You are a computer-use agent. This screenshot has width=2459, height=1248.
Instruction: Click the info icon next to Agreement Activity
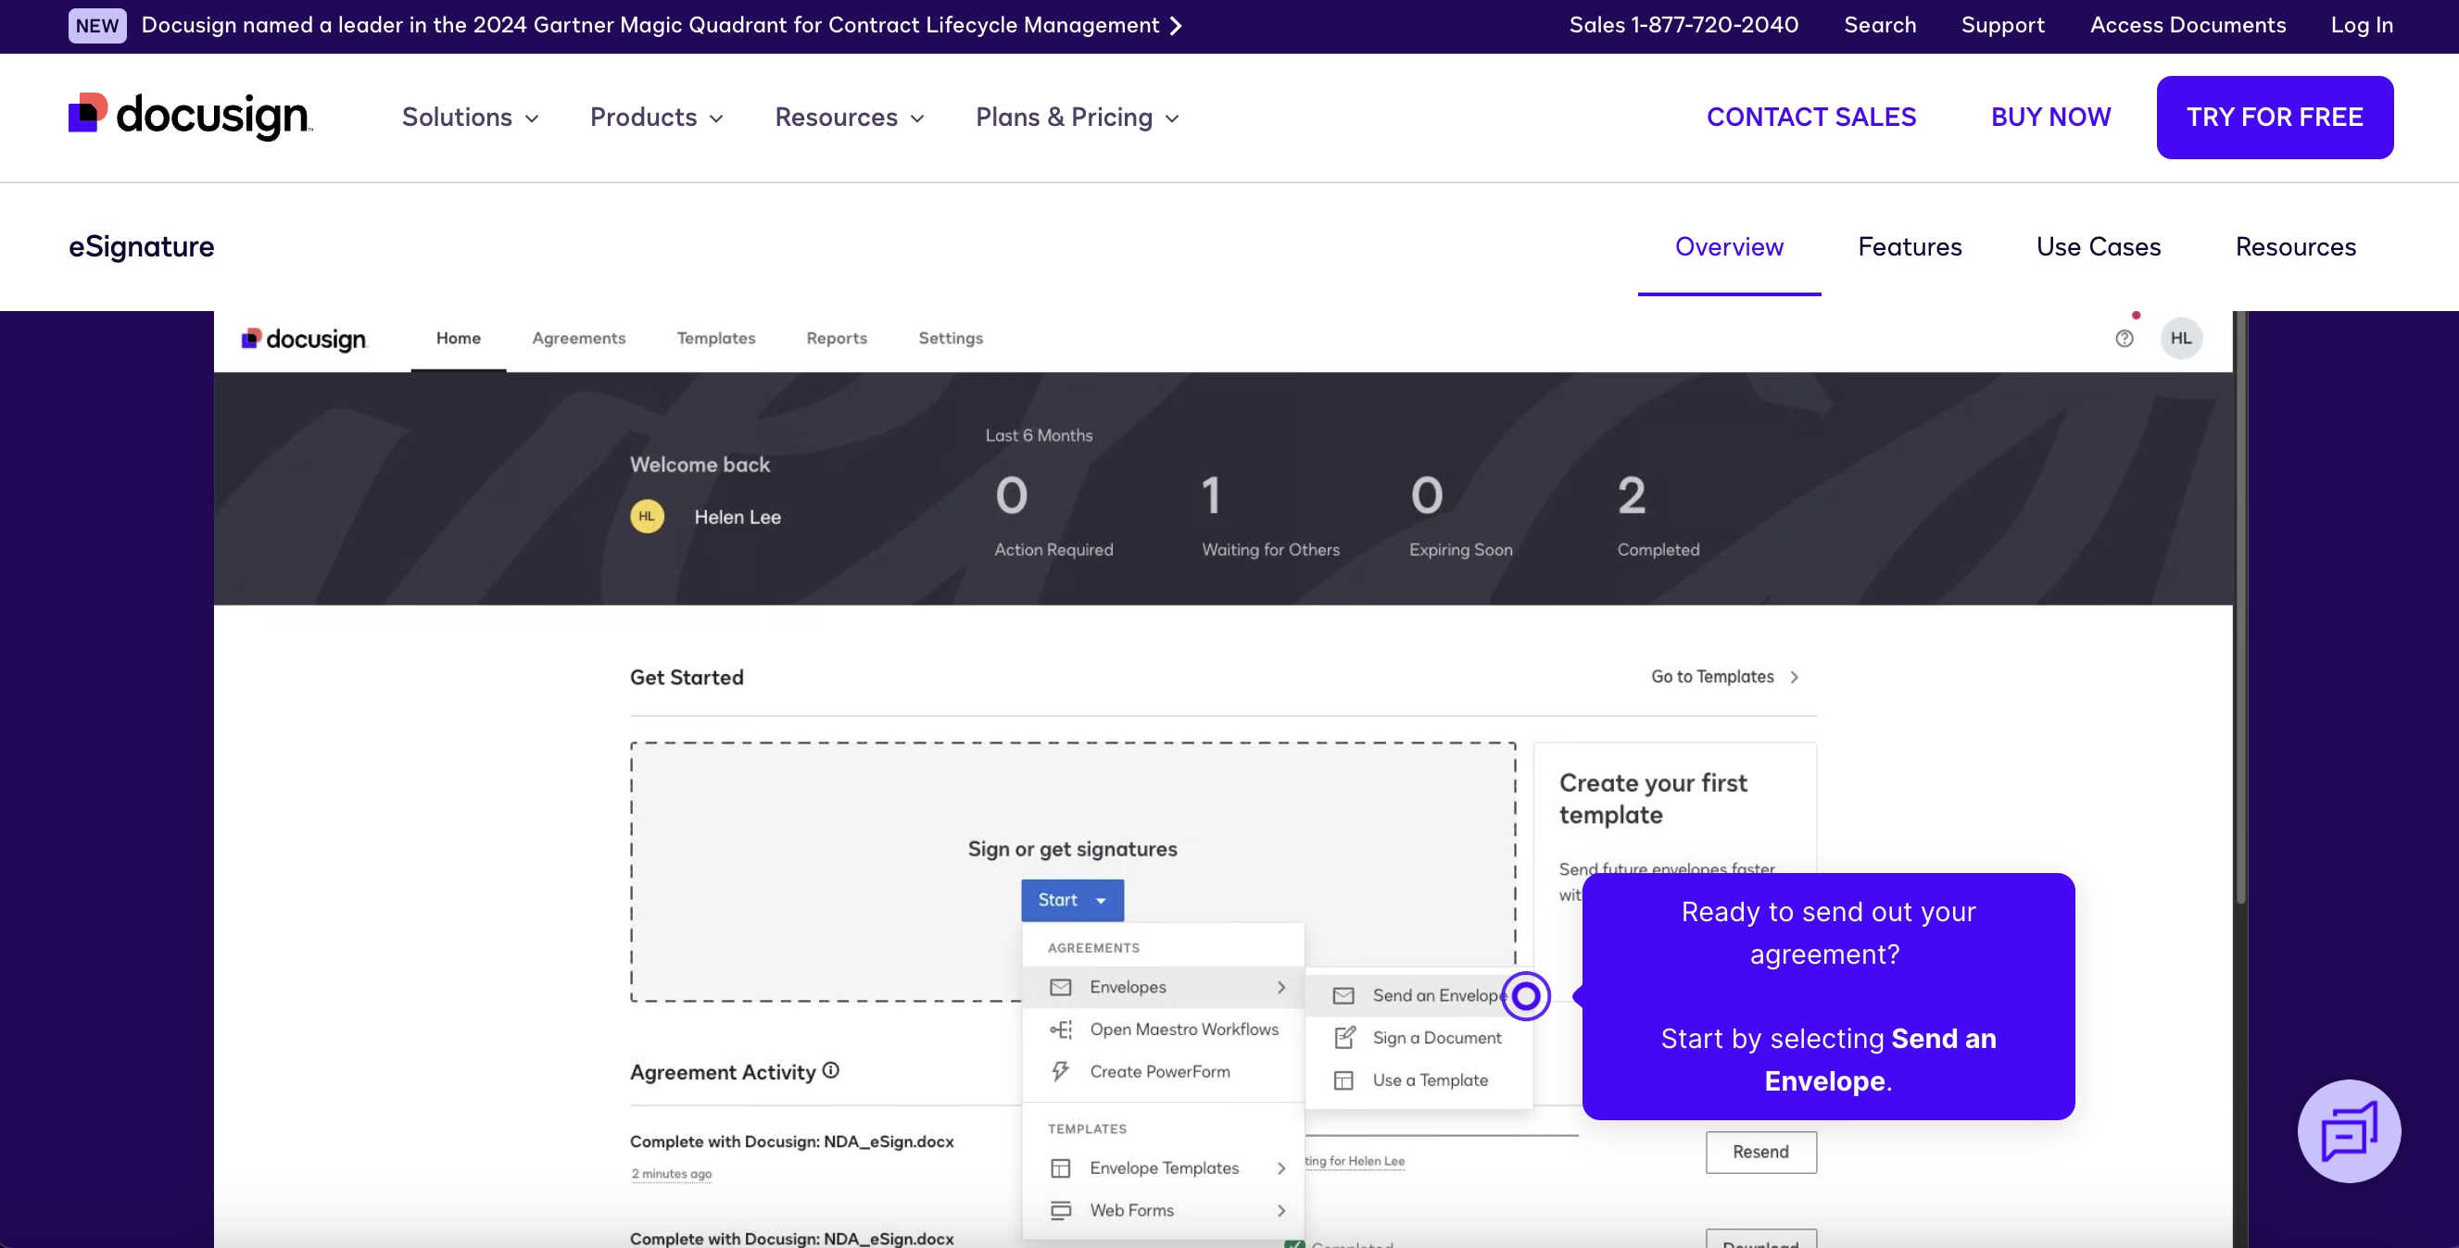pos(830,1070)
